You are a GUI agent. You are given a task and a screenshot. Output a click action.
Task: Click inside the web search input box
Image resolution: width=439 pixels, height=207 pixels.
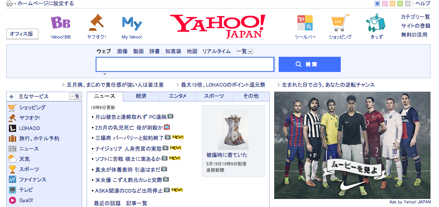[185, 64]
